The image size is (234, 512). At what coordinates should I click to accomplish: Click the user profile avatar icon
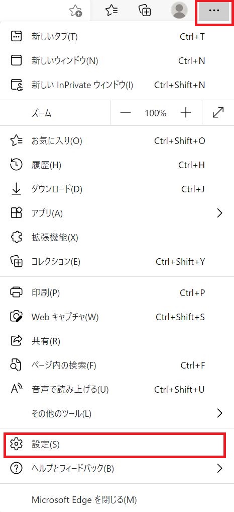[x=179, y=11]
